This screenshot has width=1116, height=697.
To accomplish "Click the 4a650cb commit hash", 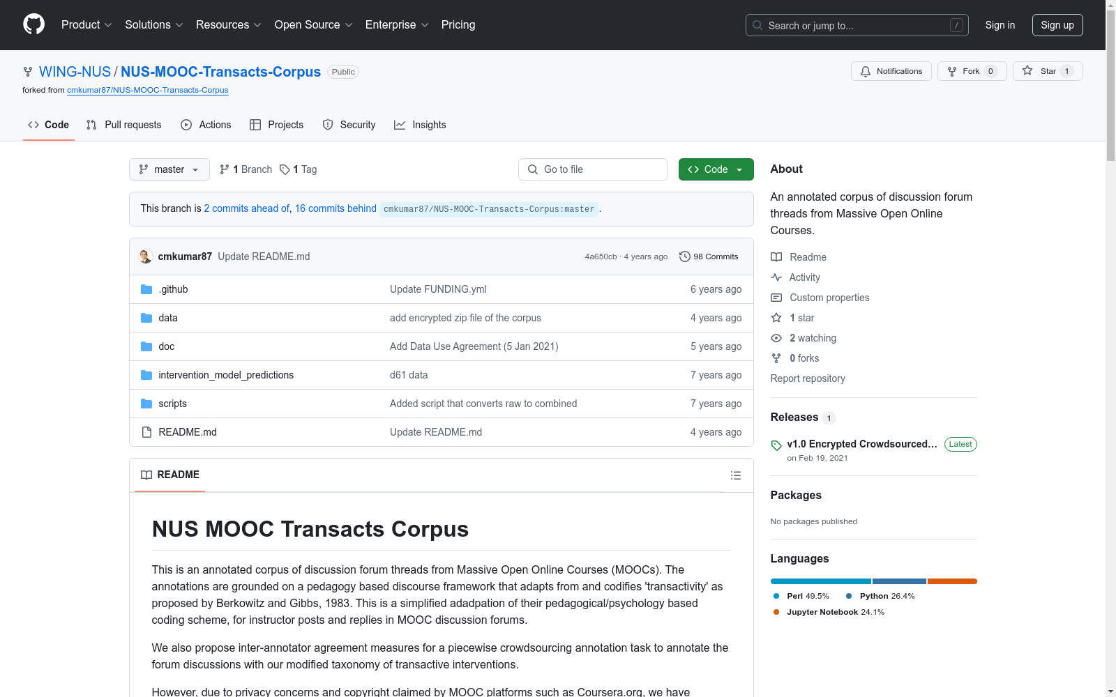I will click(x=601, y=256).
